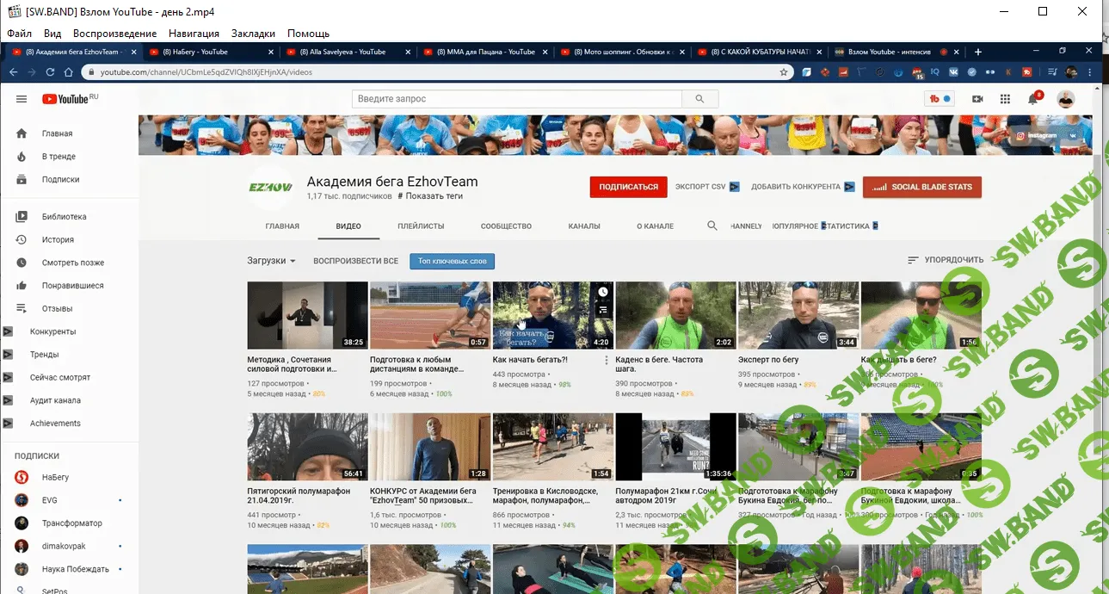Open the Упорядочить sort menu

pyautogui.click(x=946, y=259)
